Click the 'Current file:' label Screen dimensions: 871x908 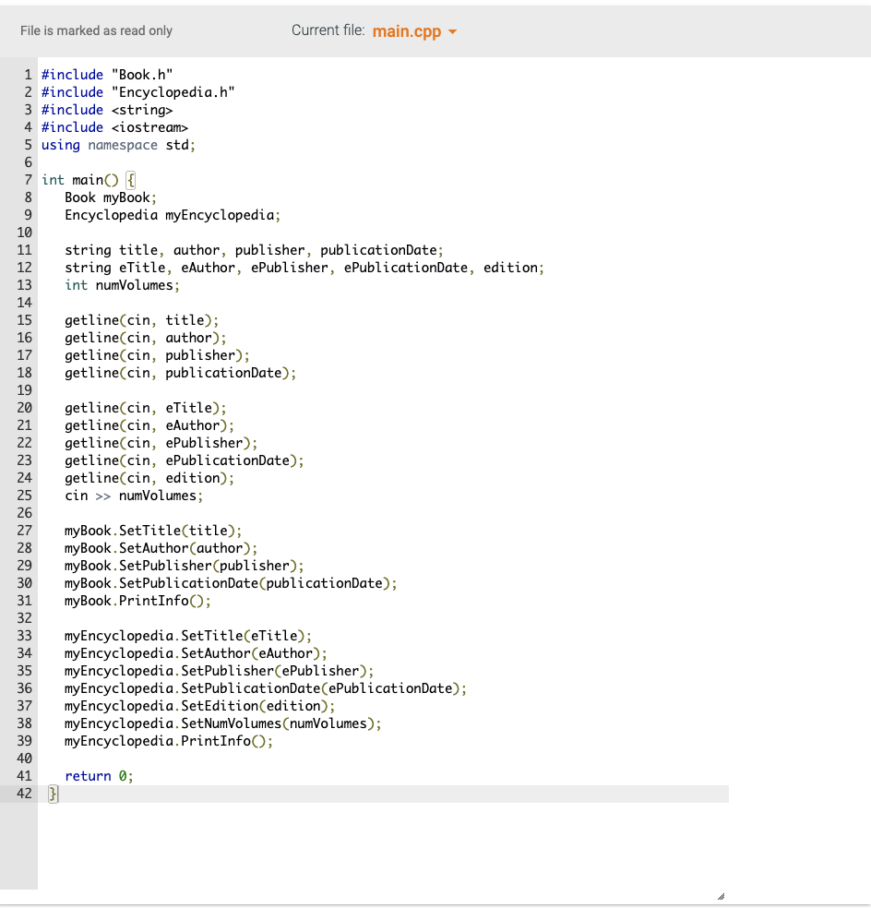pyautogui.click(x=328, y=30)
